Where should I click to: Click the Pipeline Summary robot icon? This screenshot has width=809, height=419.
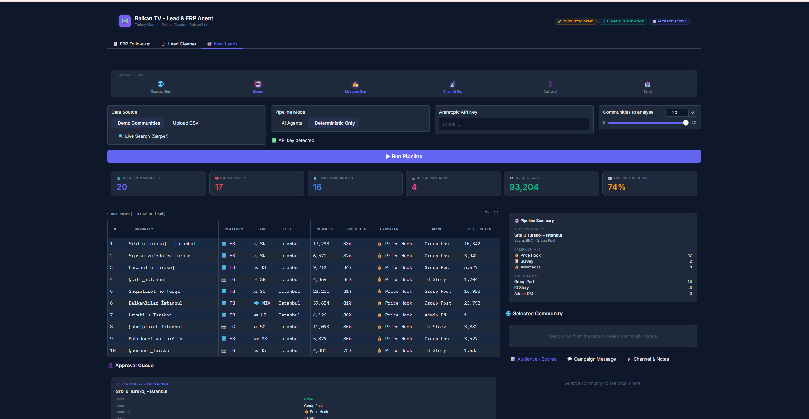click(x=517, y=221)
